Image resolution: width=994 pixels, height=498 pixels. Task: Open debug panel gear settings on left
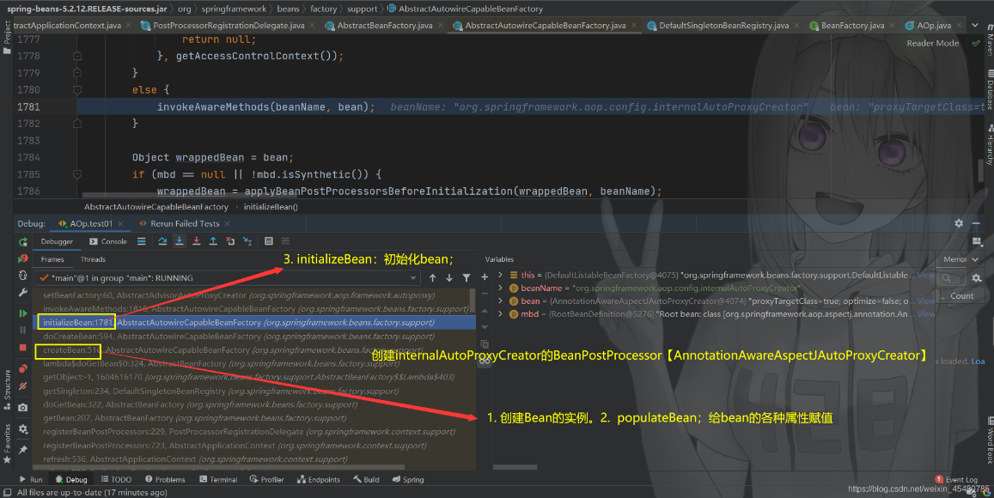click(23, 429)
